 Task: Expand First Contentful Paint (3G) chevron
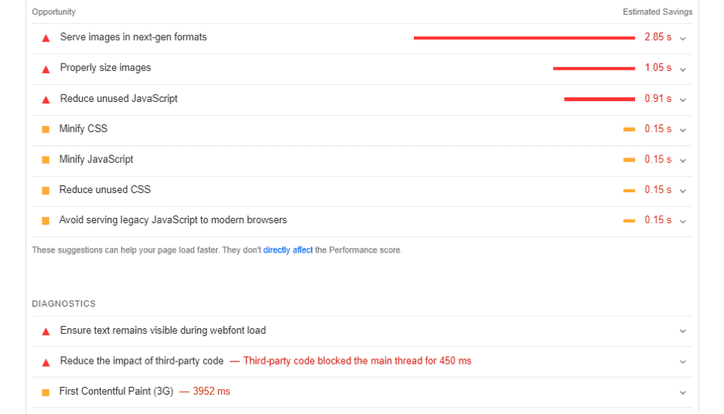[x=683, y=393]
